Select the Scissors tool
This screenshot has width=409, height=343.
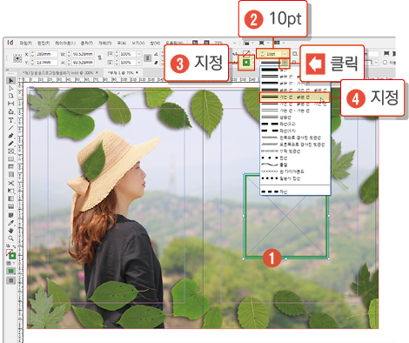(11, 183)
